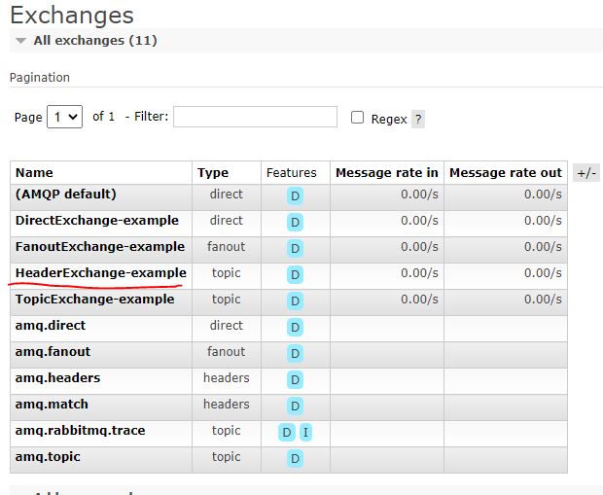
Task: Click the D badge in the amq.headers row
Action: 295,379
